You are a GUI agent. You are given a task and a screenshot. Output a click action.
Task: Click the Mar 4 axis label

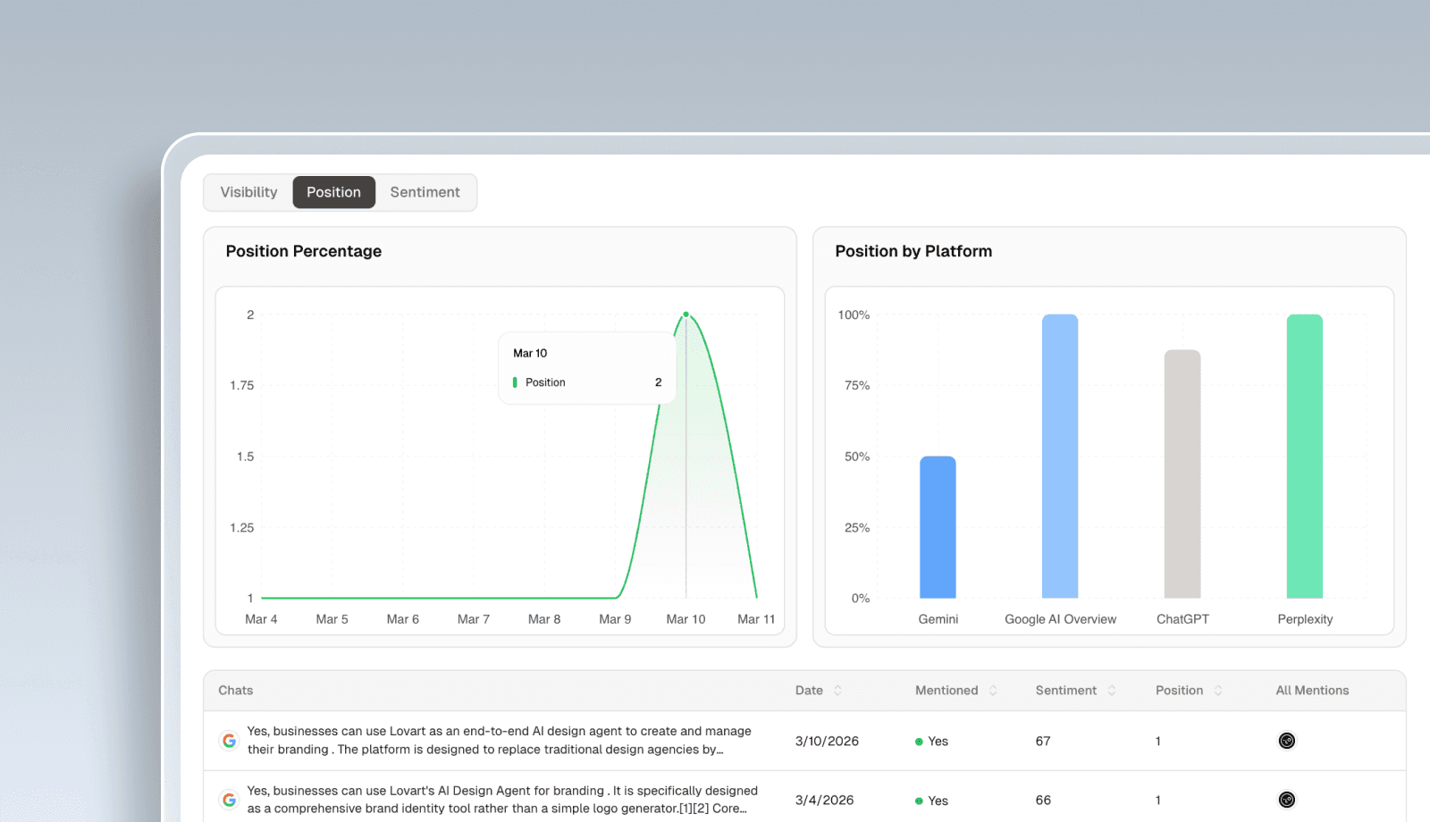[261, 619]
